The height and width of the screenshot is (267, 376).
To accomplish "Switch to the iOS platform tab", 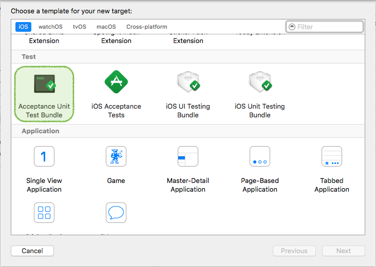I will tap(23, 27).
